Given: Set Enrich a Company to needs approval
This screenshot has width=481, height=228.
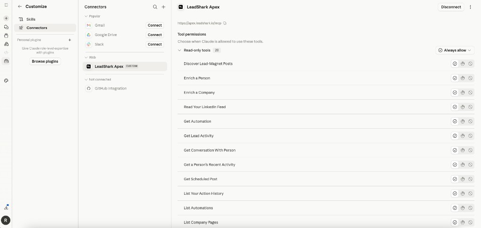Looking at the screenshot, I should [x=463, y=92].
